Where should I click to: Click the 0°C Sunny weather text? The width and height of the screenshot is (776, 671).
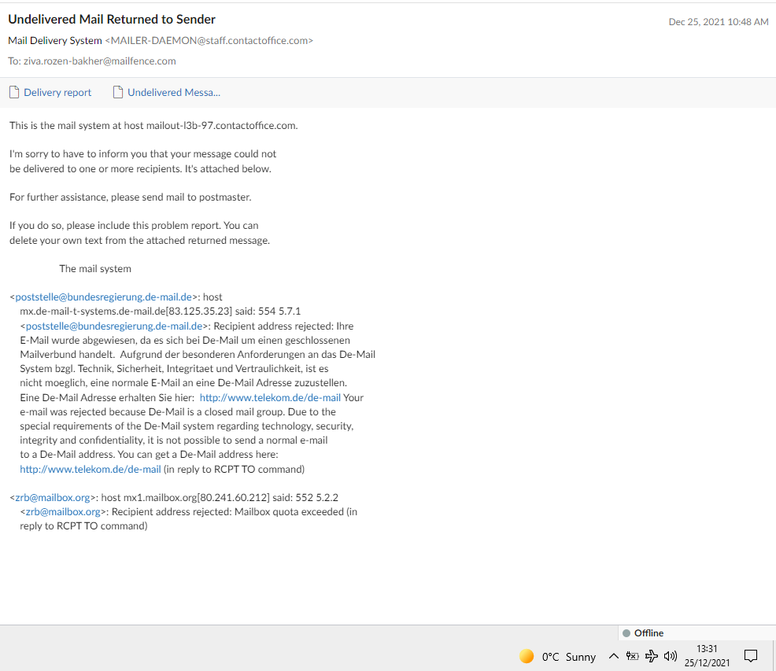click(x=569, y=657)
